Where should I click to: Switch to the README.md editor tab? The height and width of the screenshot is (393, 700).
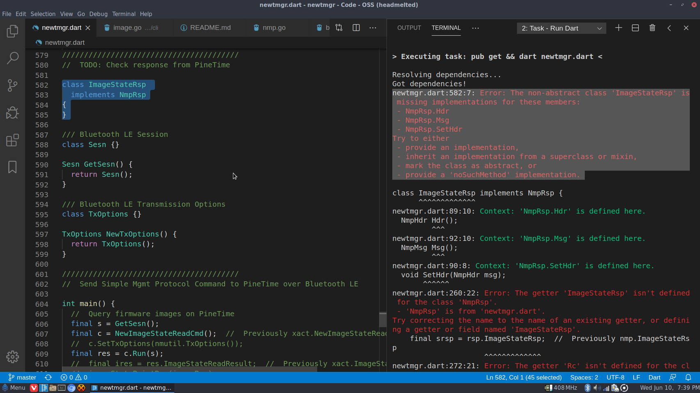(x=210, y=28)
